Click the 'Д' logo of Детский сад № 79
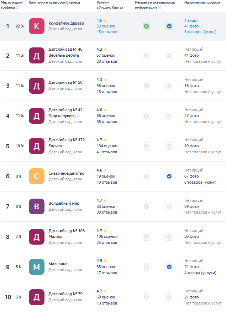 pyautogui.click(x=37, y=297)
